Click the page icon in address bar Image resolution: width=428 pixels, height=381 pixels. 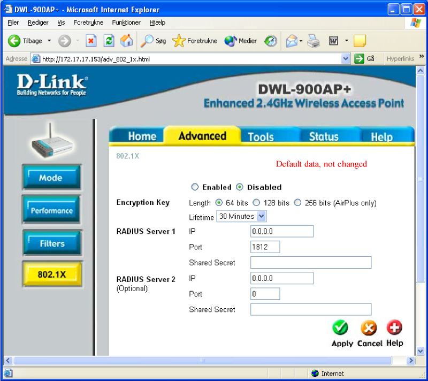coord(36,59)
